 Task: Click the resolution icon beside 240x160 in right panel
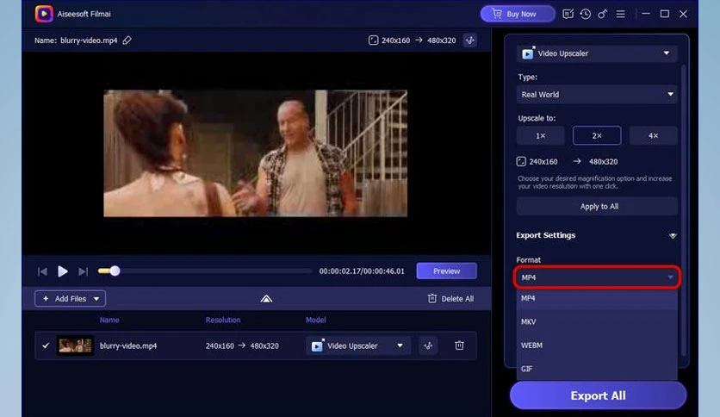[x=521, y=161]
